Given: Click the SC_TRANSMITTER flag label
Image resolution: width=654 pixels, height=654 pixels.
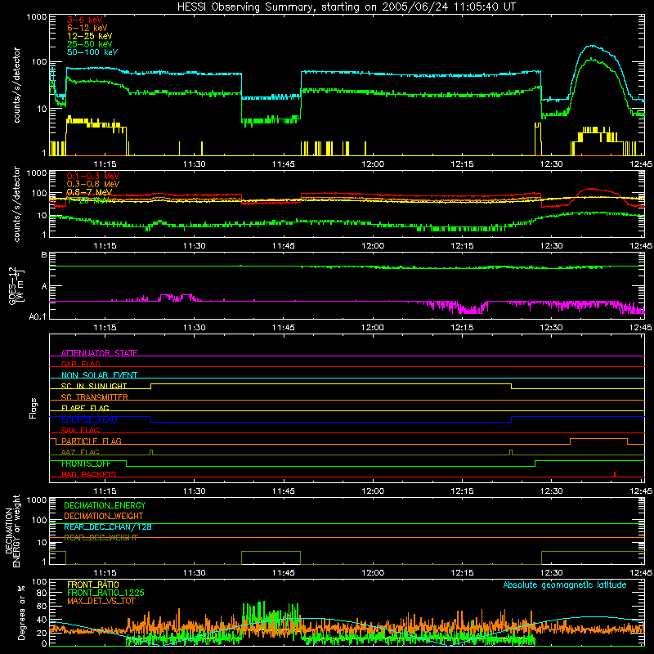Looking at the screenshot, I should click(x=95, y=396).
